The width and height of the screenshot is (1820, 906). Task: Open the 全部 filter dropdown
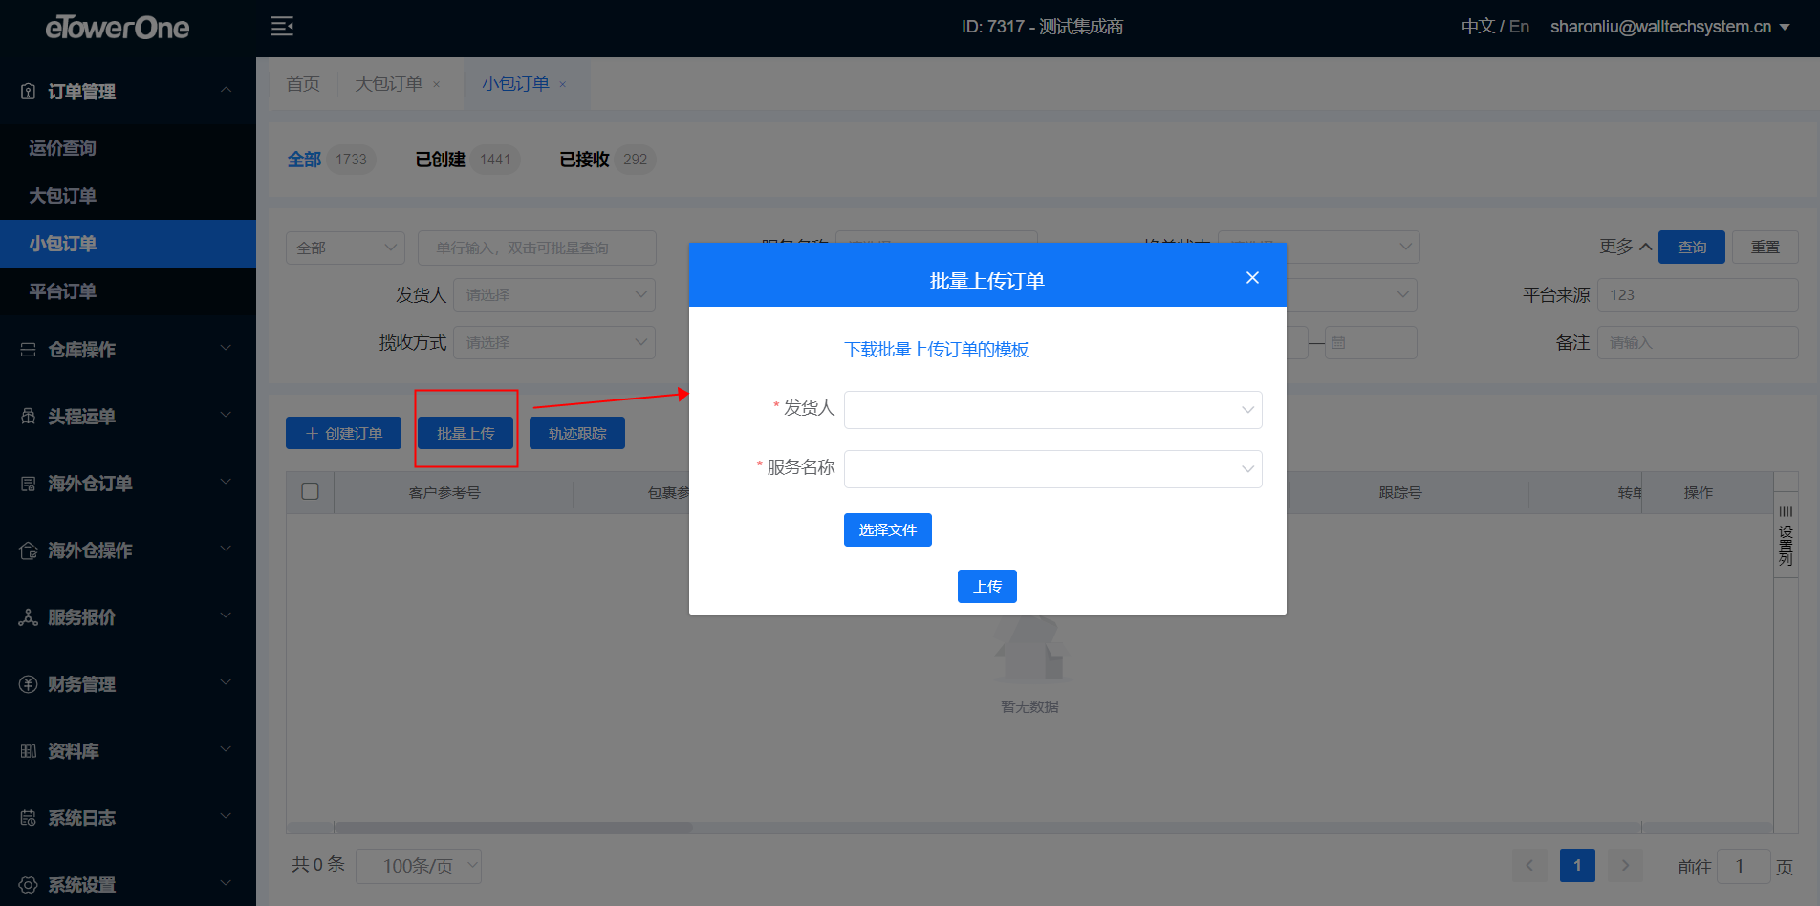point(345,248)
